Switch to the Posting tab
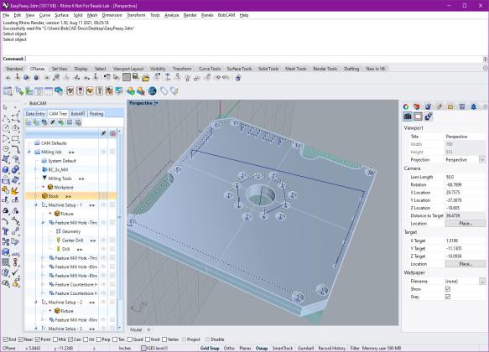 click(96, 114)
